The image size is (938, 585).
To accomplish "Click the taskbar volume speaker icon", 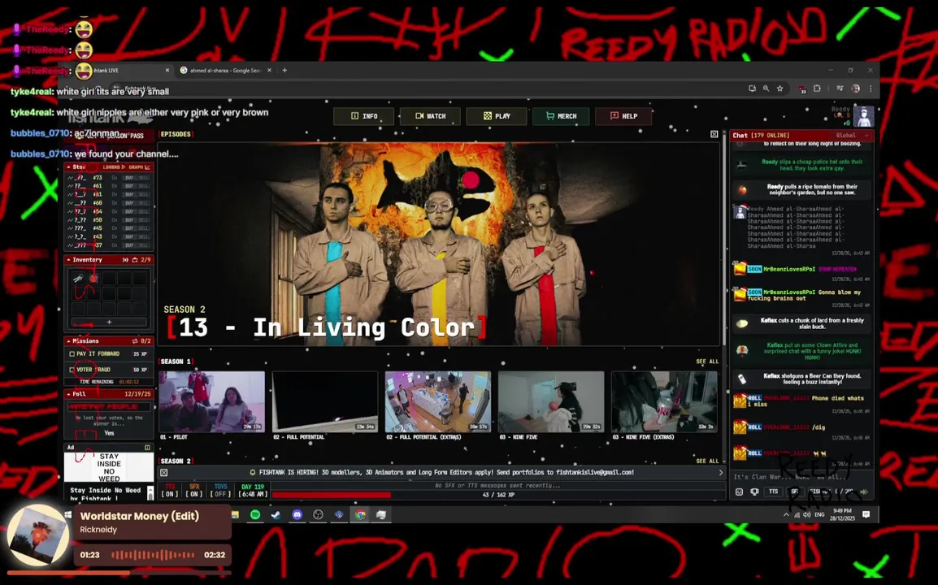I will click(806, 514).
